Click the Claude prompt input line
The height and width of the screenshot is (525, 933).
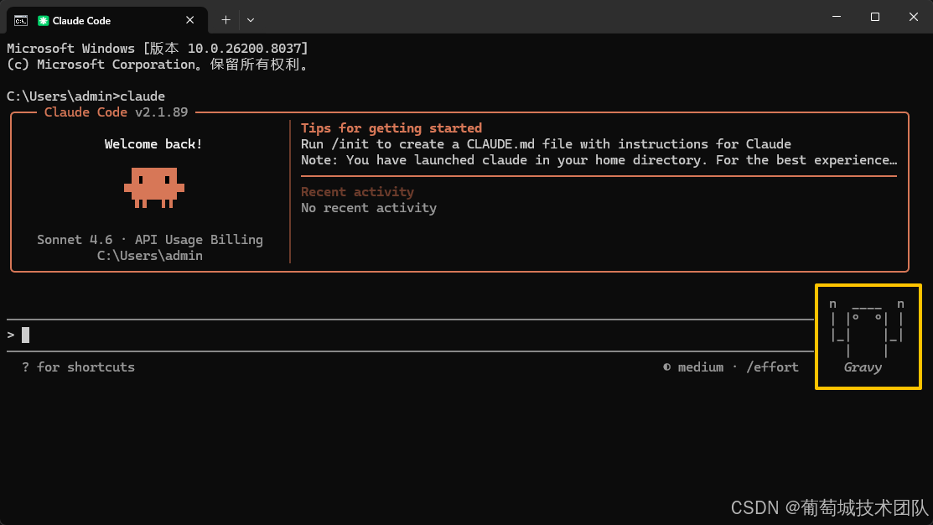point(410,335)
